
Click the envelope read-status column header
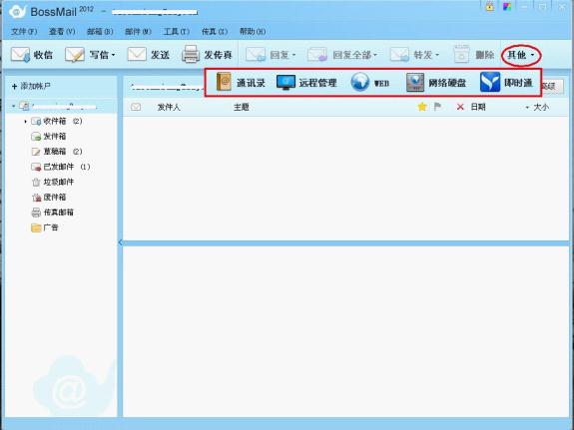pyautogui.click(x=136, y=107)
